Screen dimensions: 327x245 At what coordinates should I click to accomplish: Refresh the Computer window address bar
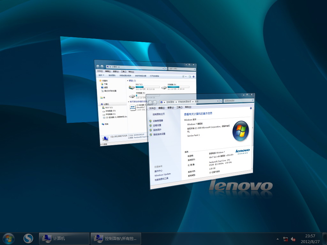coord(166,68)
